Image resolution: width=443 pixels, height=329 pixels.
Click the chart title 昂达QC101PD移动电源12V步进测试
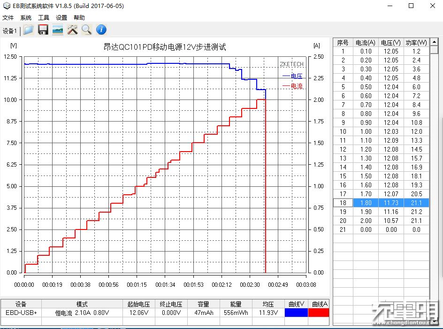coord(165,47)
